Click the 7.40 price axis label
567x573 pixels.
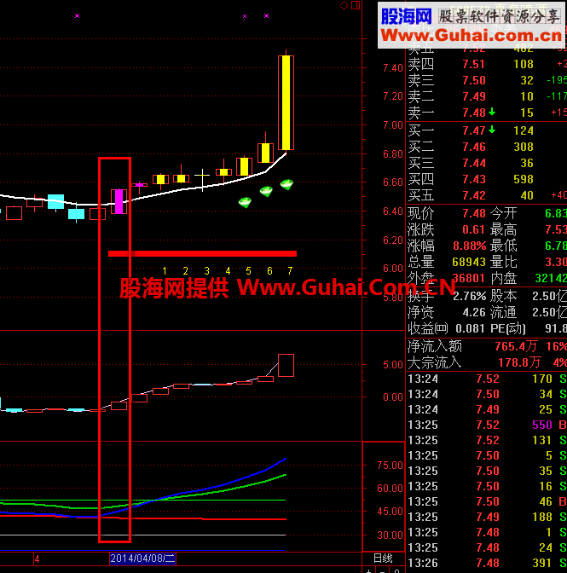click(393, 68)
